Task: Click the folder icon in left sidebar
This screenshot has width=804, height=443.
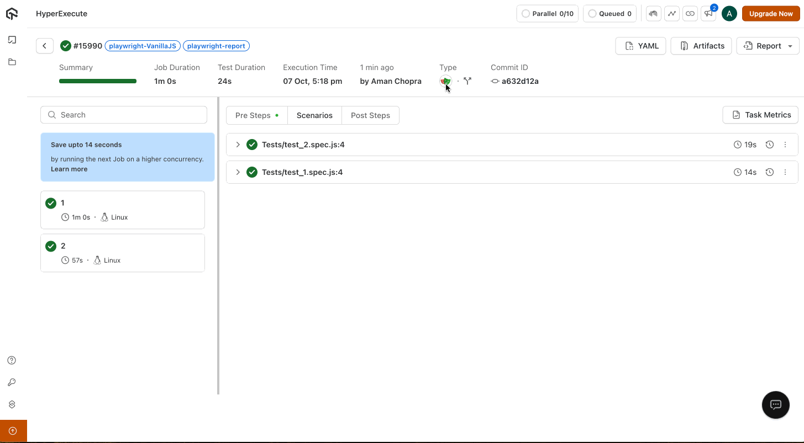Action: click(12, 62)
